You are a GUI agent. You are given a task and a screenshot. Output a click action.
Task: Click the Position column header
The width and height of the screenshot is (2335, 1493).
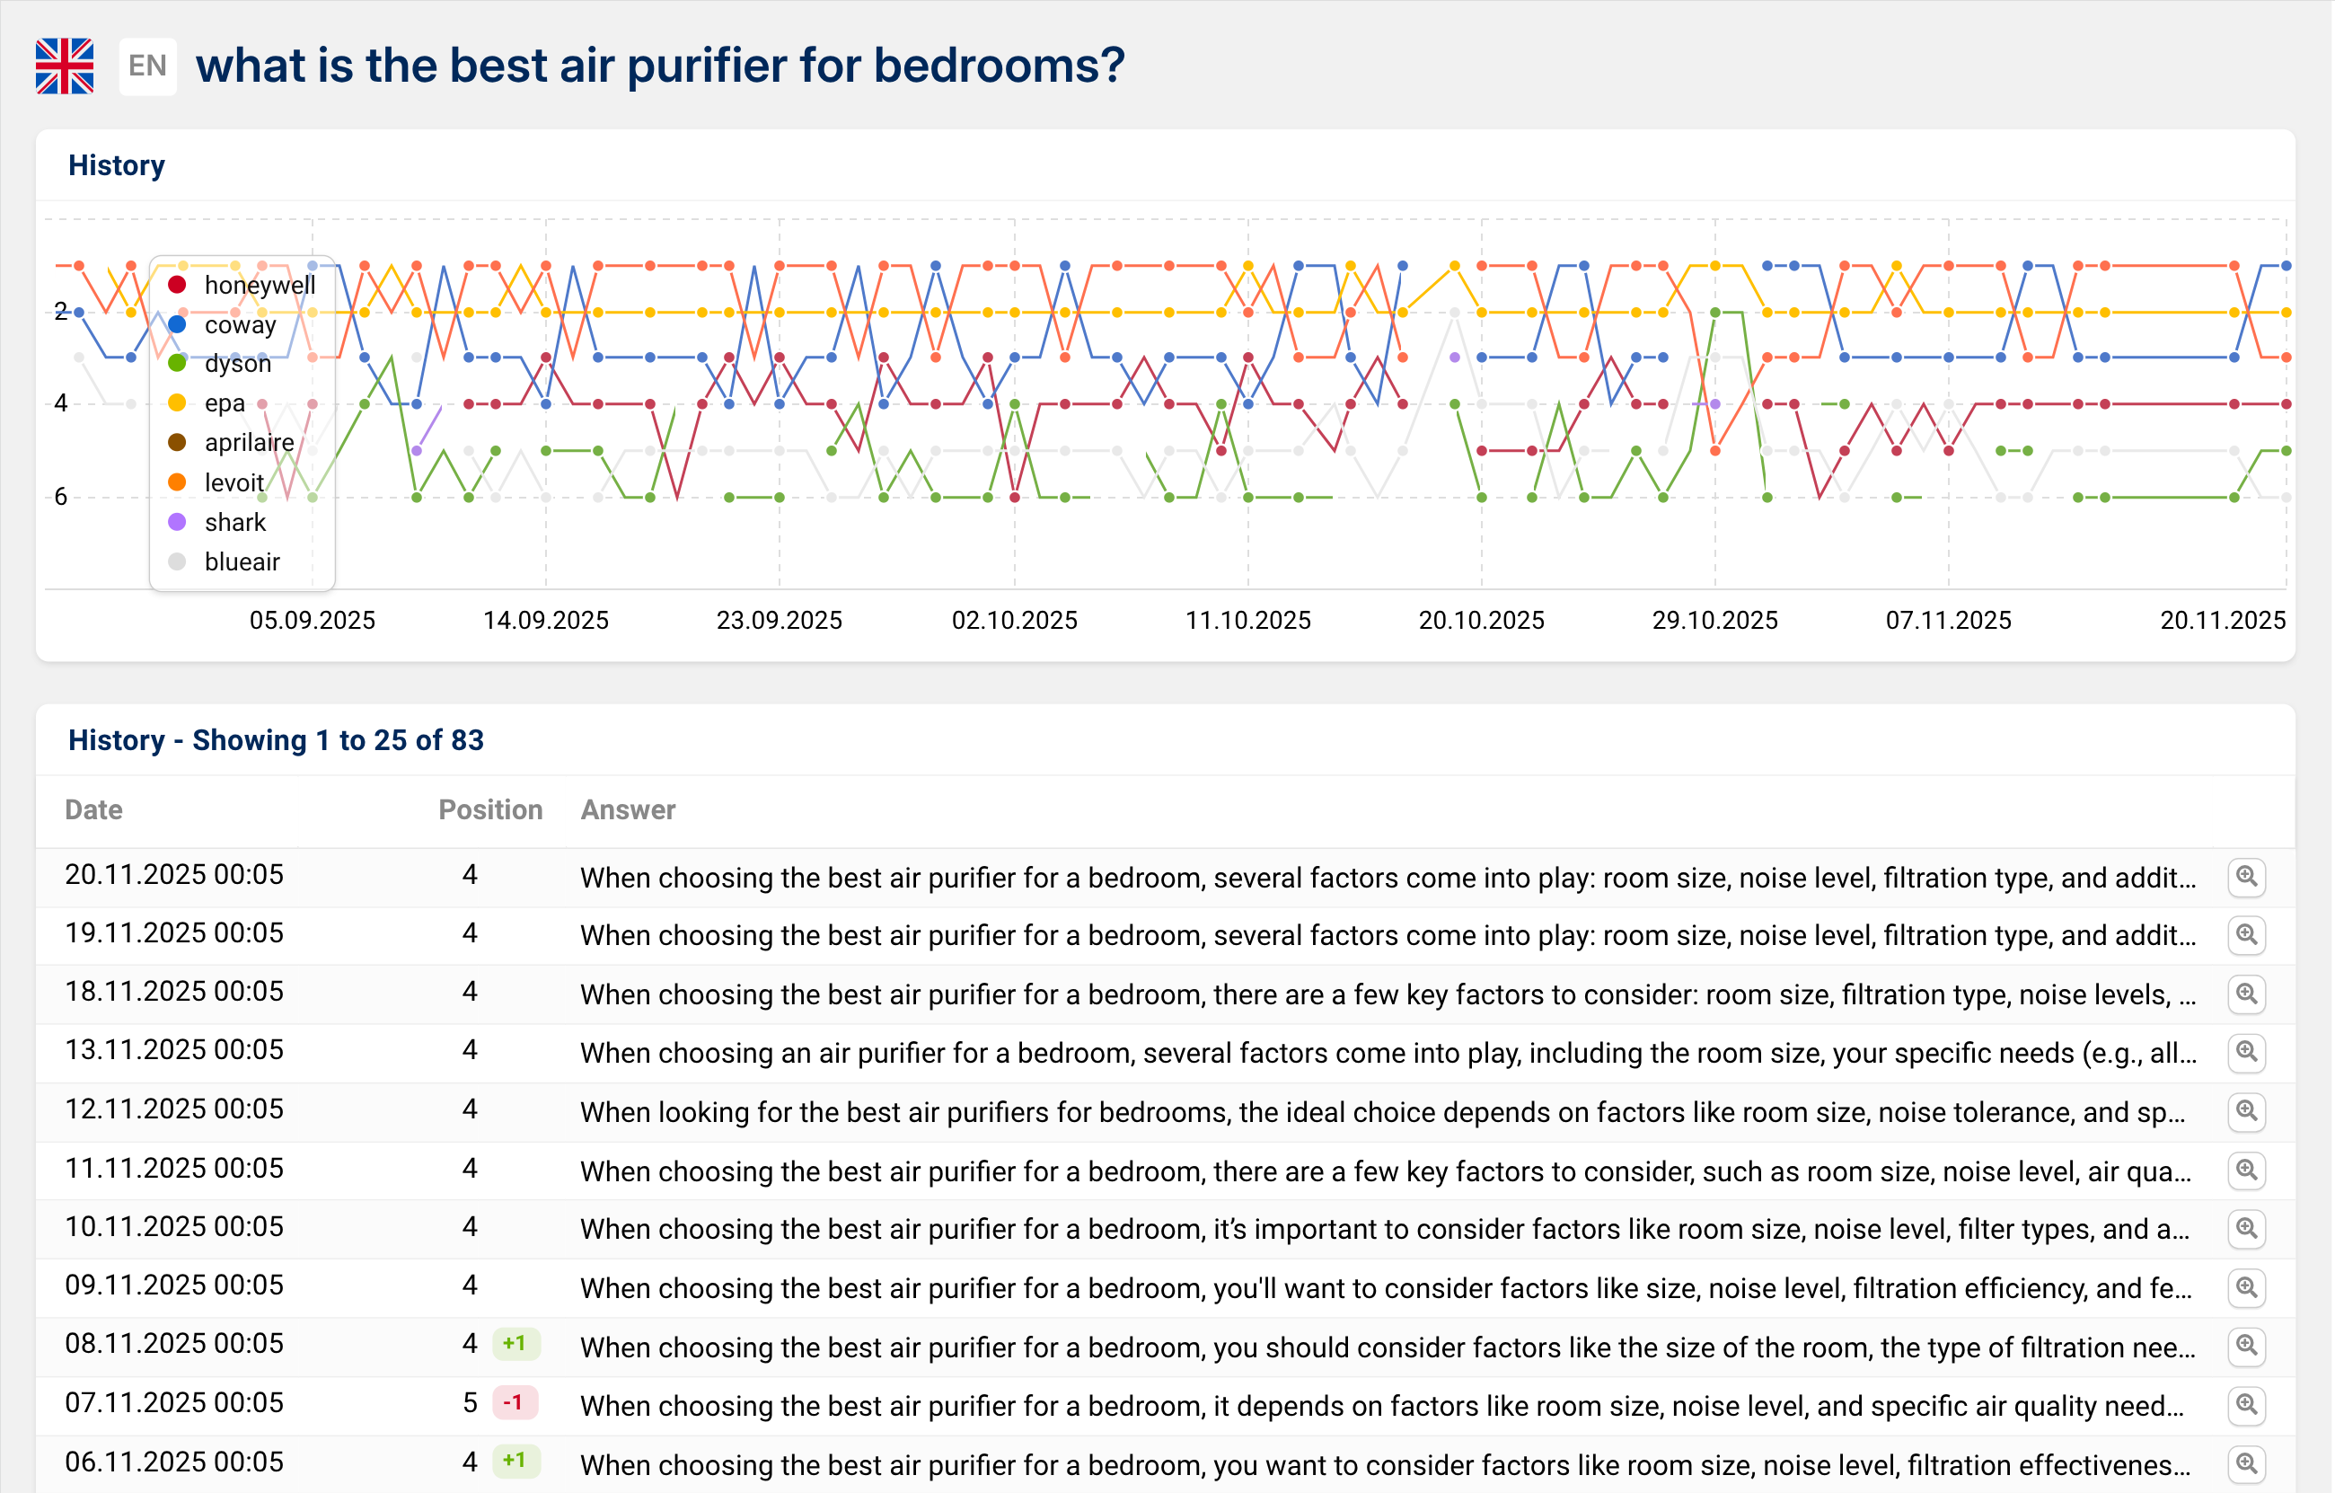tap(489, 810)
